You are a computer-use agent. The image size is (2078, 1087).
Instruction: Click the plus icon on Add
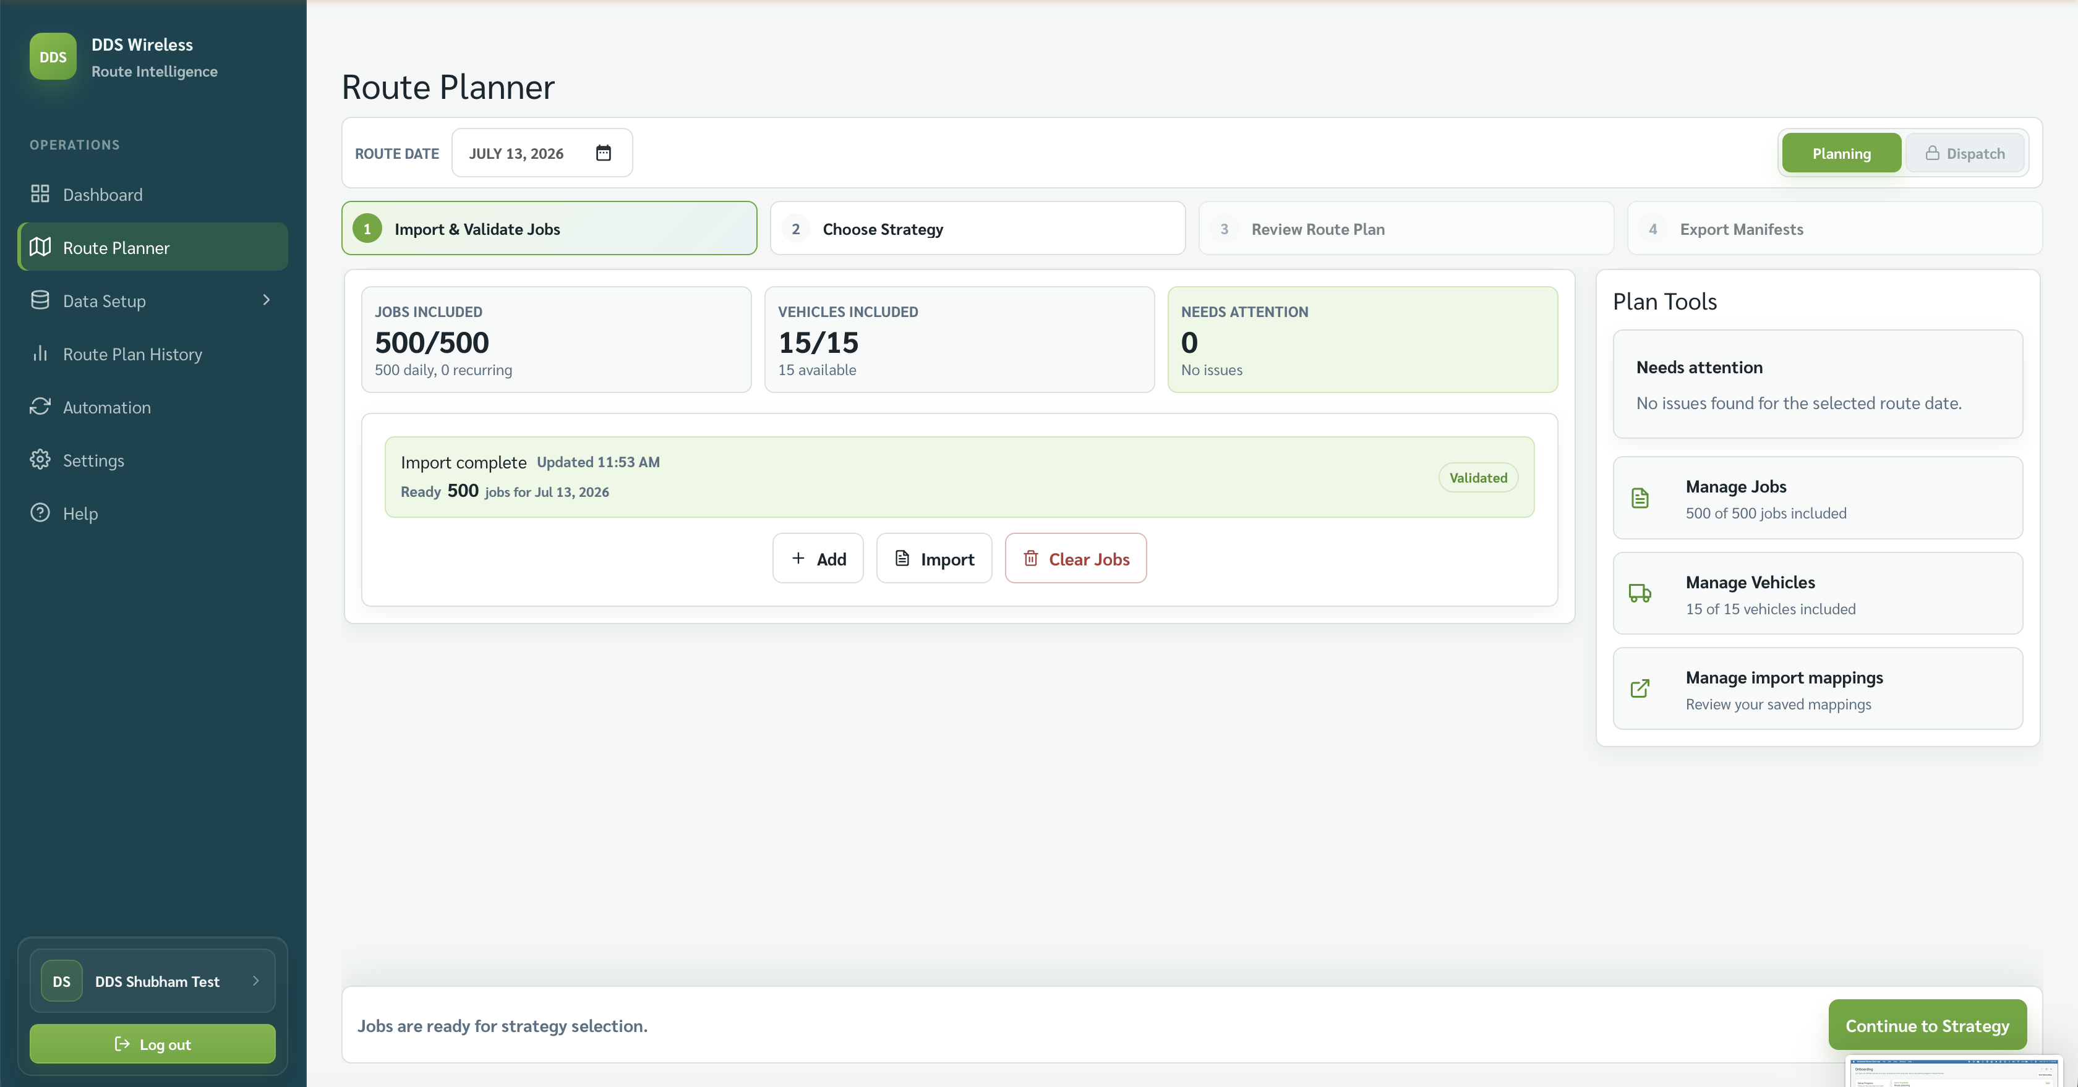[x=798, y=559]
